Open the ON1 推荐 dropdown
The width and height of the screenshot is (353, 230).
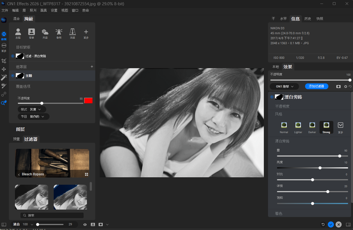pos(284,86)
